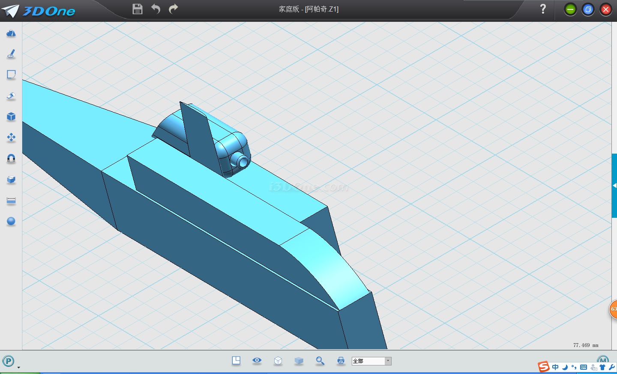The height and width of the screenshot is (374, 617).
Task: Expand the right side panel arrow
Action: 614,186
